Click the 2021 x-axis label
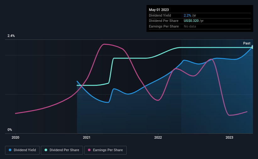The image size is (258, 159). [87, 137]
